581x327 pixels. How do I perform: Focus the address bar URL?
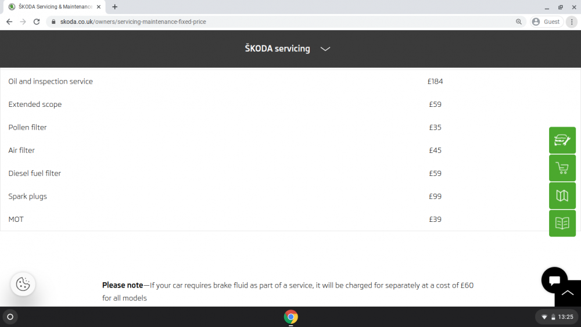(133, 22)
